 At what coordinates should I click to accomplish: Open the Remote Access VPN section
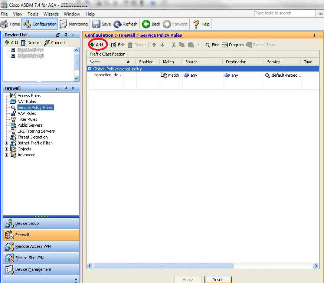point(41,246)
